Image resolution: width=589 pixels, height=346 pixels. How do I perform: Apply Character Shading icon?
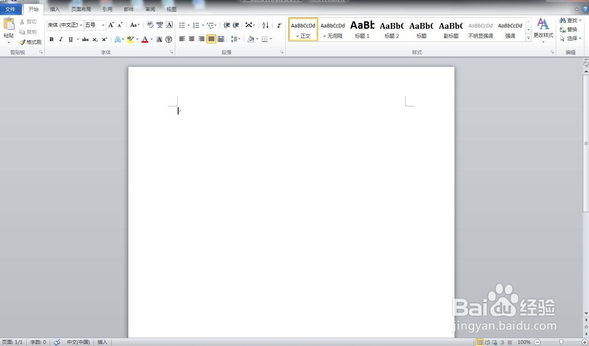[x=159, y=39]
